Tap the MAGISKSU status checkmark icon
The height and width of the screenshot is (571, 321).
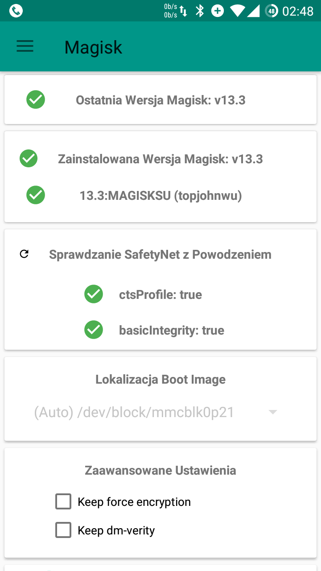pos(36,195)
